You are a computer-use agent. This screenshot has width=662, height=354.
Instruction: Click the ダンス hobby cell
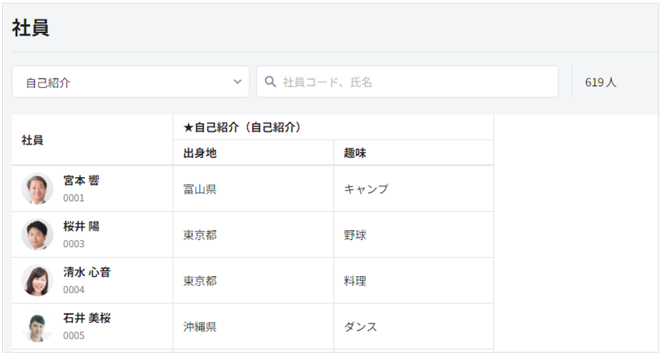tap(361, 327)
